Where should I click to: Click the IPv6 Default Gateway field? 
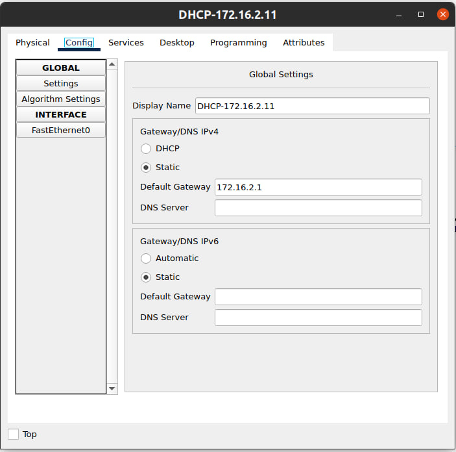(x=318, y=297)
